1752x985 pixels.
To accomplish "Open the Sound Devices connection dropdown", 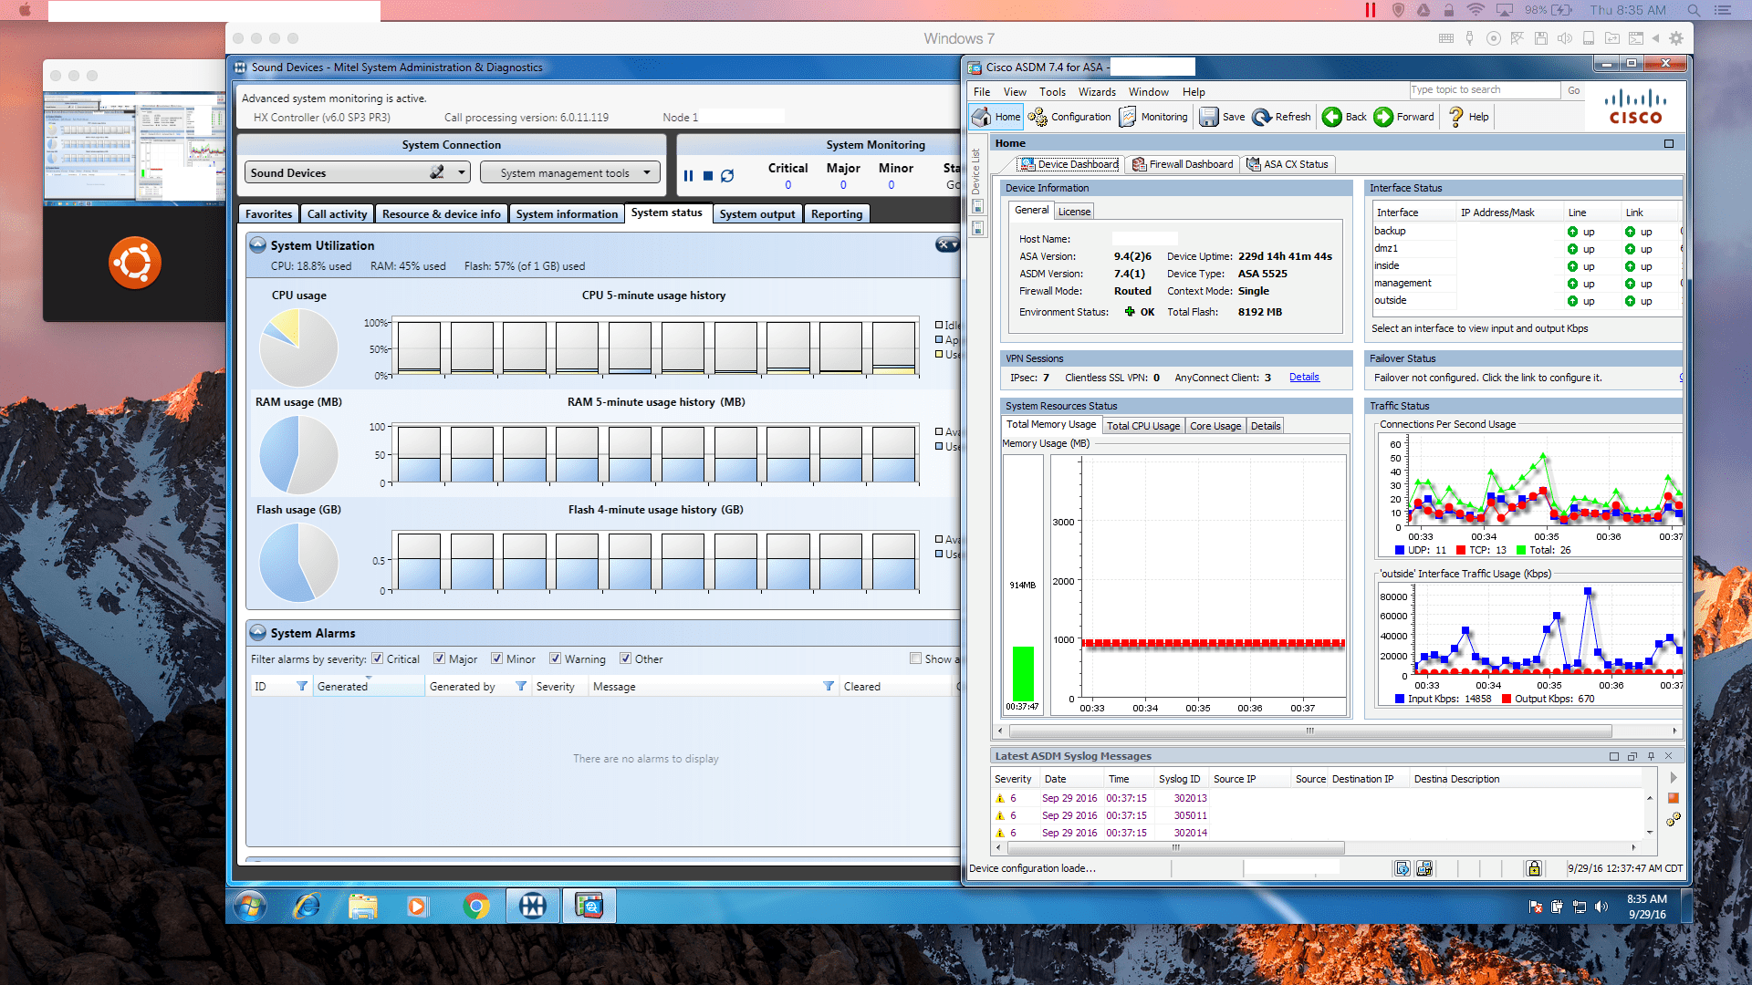I will (462, 172).
